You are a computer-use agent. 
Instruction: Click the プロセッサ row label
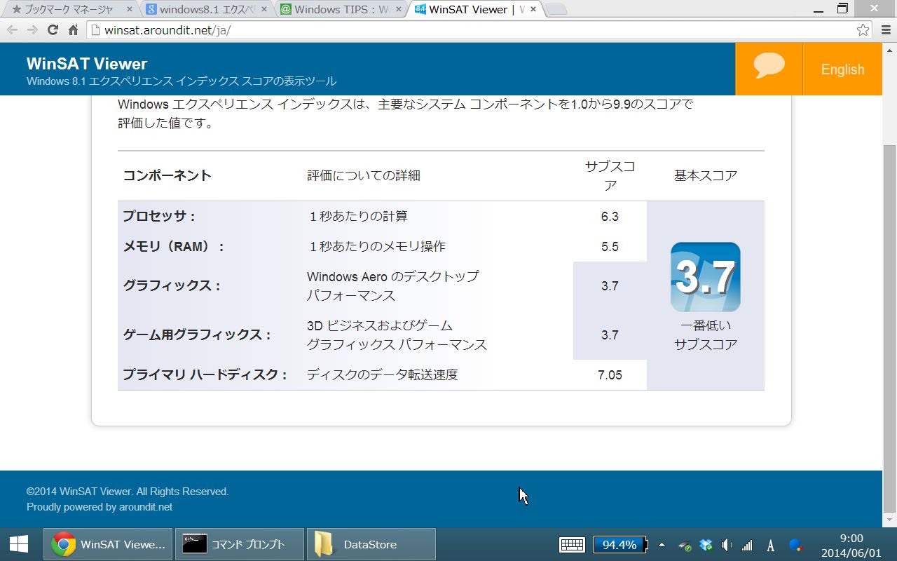(159, 216)
